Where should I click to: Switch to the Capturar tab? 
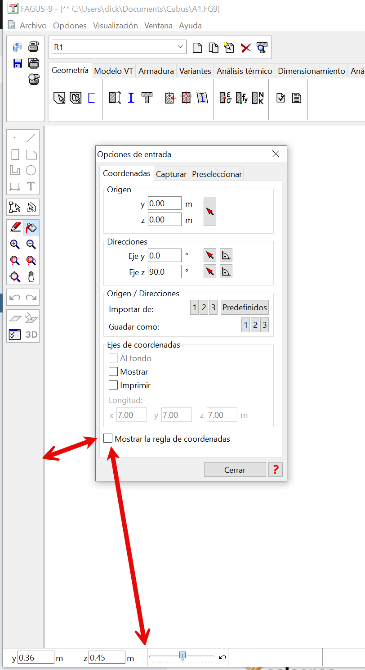coord(171,174)
